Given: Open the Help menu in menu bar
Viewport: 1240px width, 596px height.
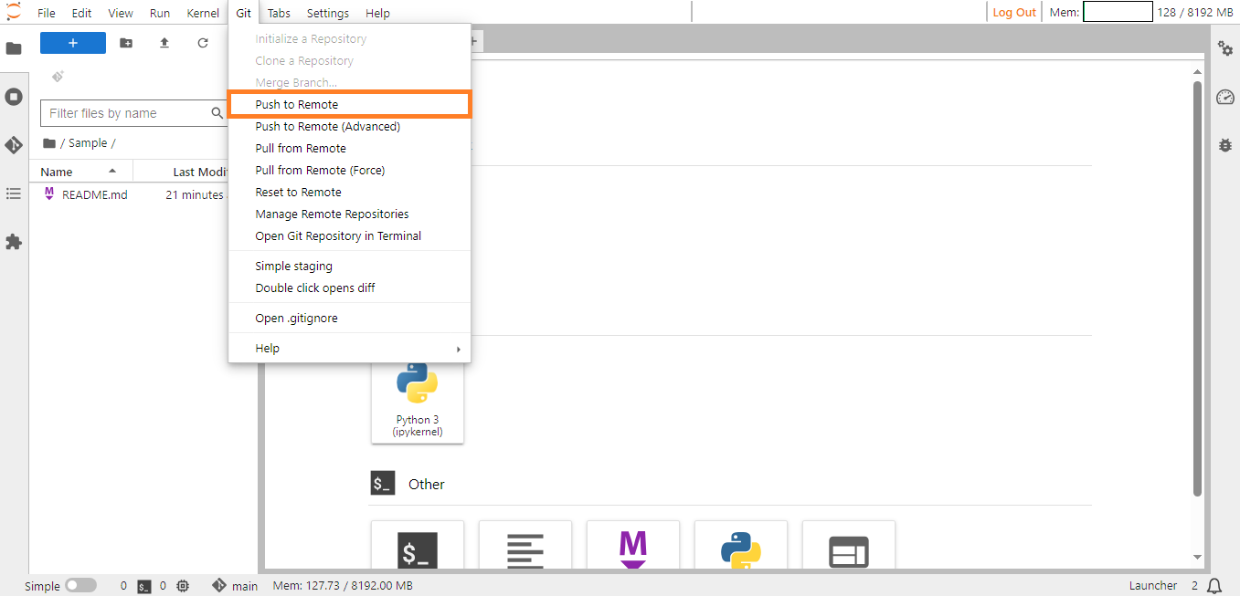Looking at the screenshot, I should [377, 13].
